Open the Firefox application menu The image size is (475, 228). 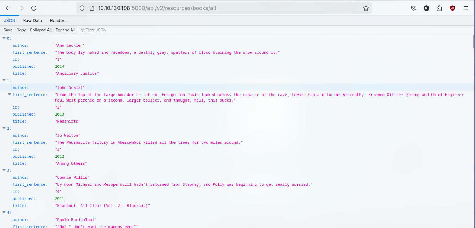click(466, 8)
